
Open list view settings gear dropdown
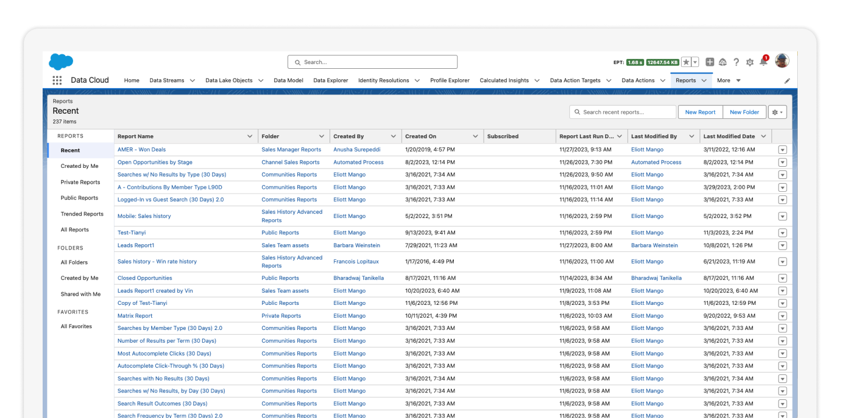coord(777,112)
